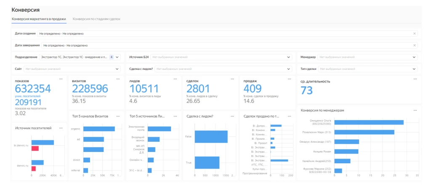Open the three-dot menu on показов widget
Image resolution: width=431 pixels, height=191 pixels.
61,79
